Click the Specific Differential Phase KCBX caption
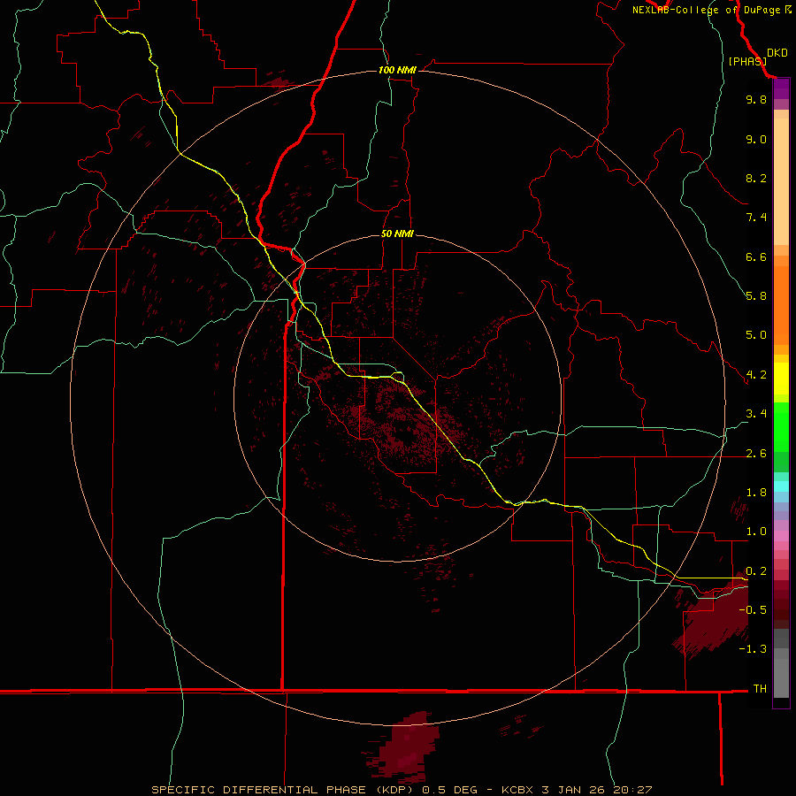The height and width of the screenshot is (796, 796). tap(402, 790)
